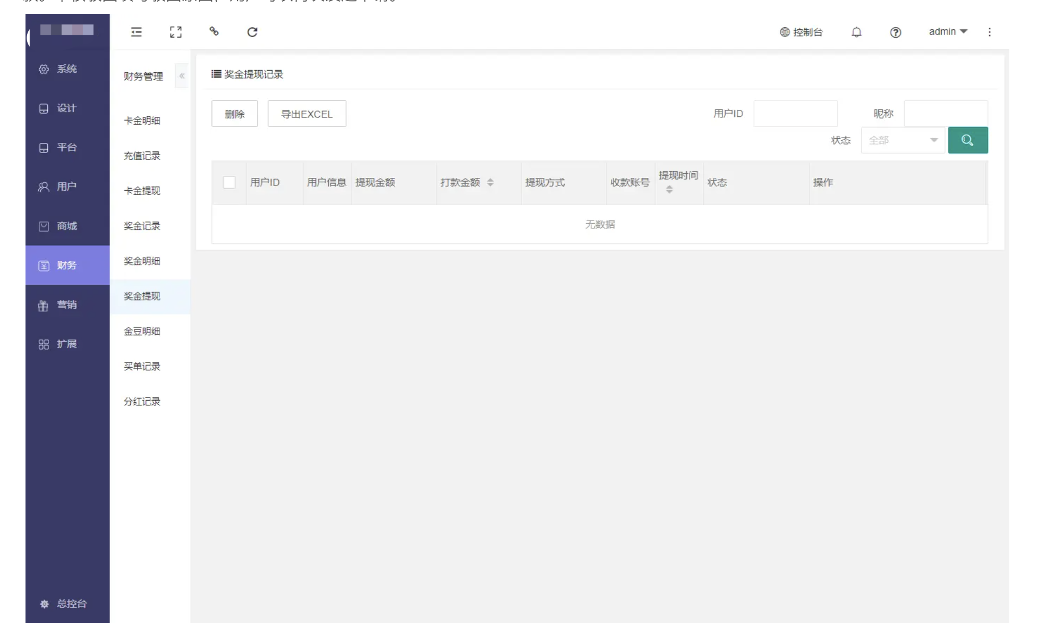Open 用户 in the left sidebar
The width and height of the screenshot is (1055, 628).
(x=67, y=187)
